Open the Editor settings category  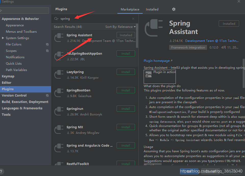tap(7, 83)
